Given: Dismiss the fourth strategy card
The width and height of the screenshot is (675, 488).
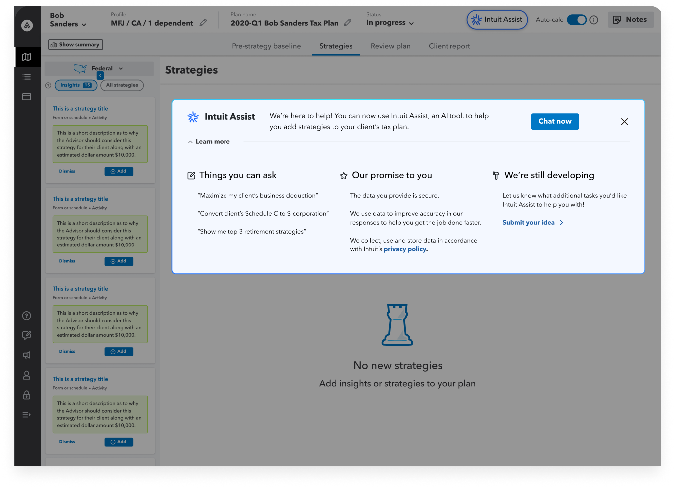Looking at the screenshot, I should pos(67,442).
